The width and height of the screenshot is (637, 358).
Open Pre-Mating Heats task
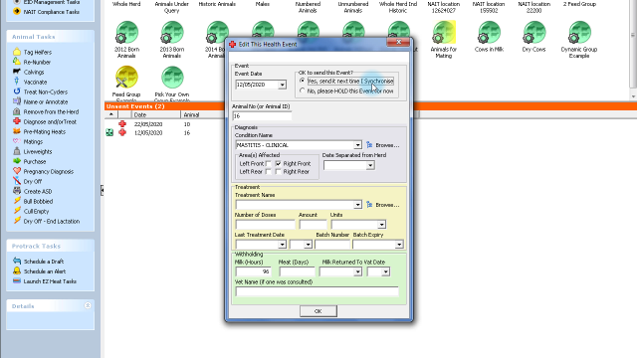(x=44, y=132)
